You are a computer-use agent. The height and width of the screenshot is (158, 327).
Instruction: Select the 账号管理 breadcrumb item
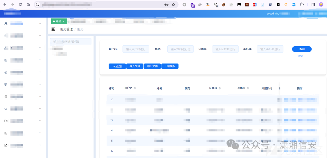66,29
